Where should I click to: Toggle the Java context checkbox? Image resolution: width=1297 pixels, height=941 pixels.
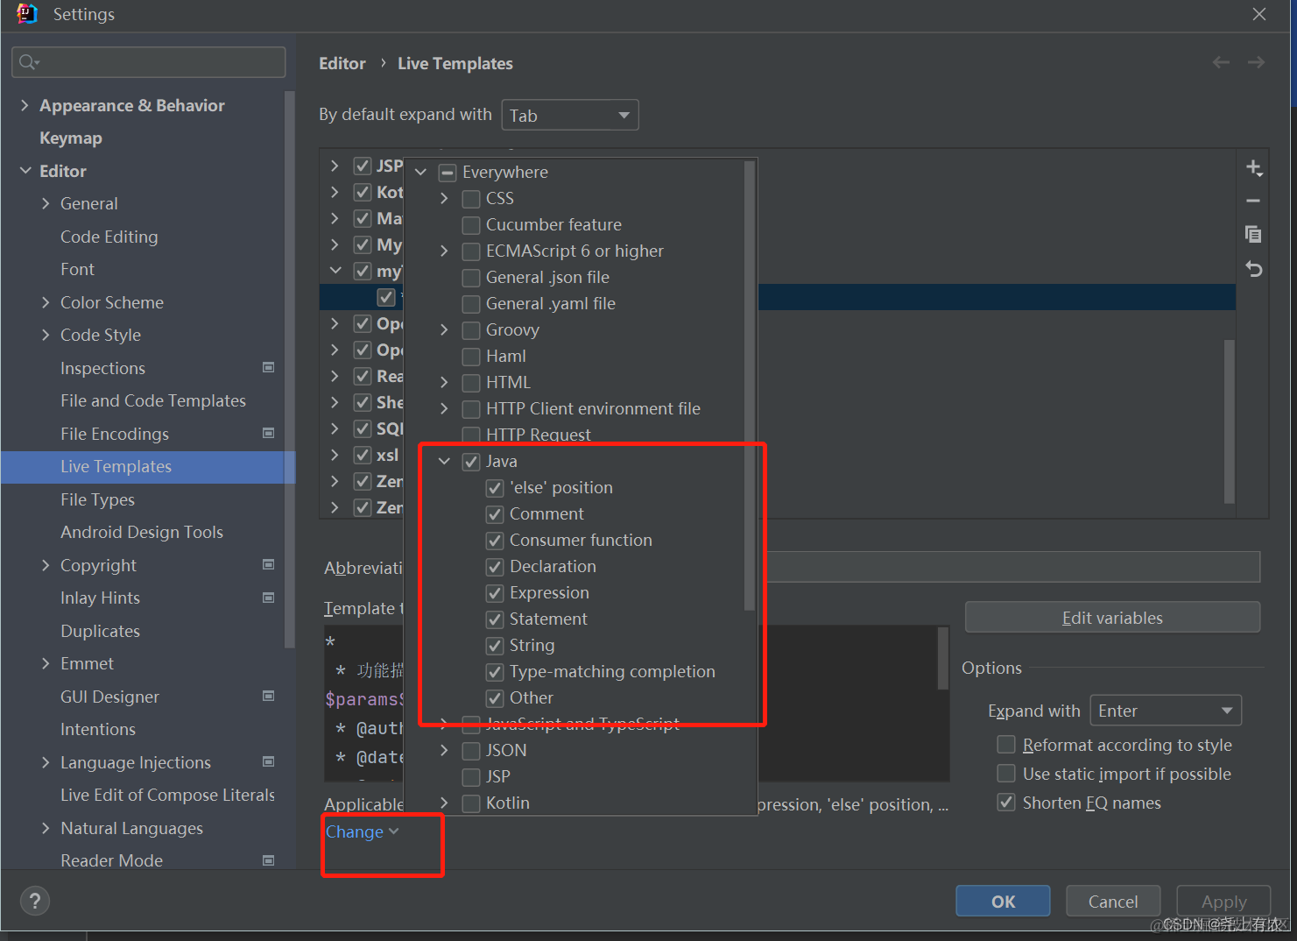[471, 462]
